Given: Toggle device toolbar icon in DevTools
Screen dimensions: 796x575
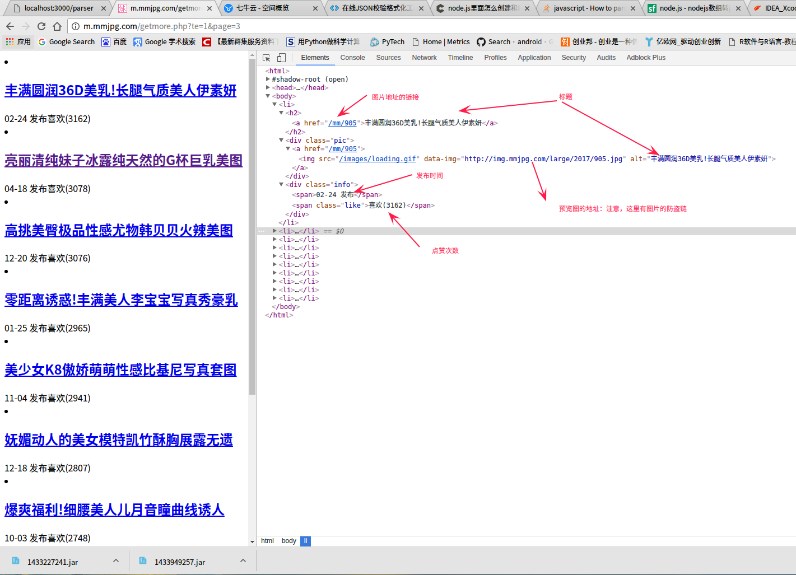Looking at the screenshot, I should 281,58.
